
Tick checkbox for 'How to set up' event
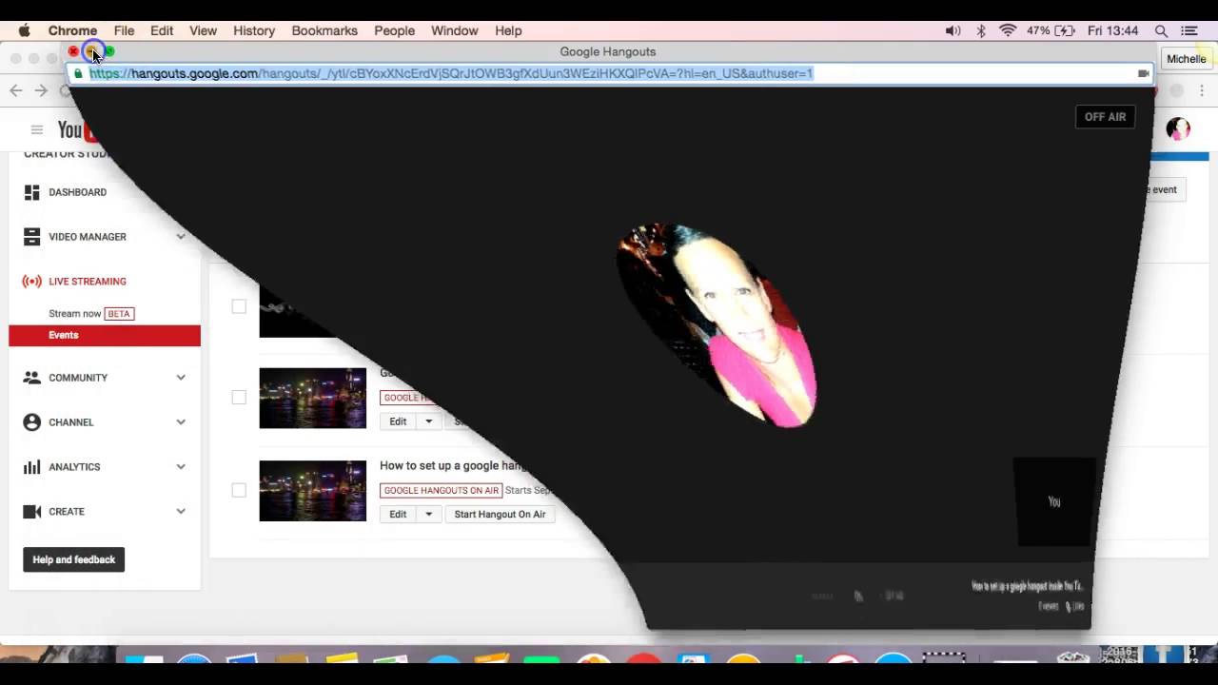239,490
